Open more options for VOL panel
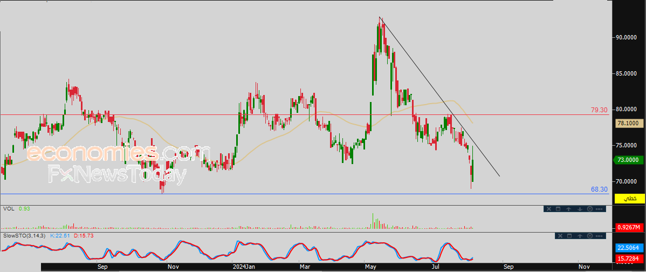Viewport: 646px width, 272px height. (599, 209)
